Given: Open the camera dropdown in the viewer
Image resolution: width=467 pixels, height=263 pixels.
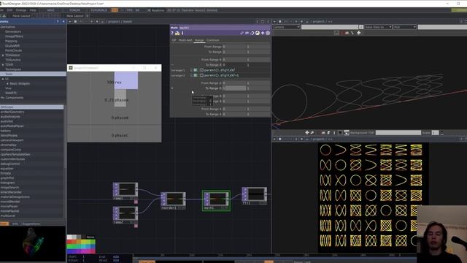Looking at the screenshot, I should (x=286, y=27).
